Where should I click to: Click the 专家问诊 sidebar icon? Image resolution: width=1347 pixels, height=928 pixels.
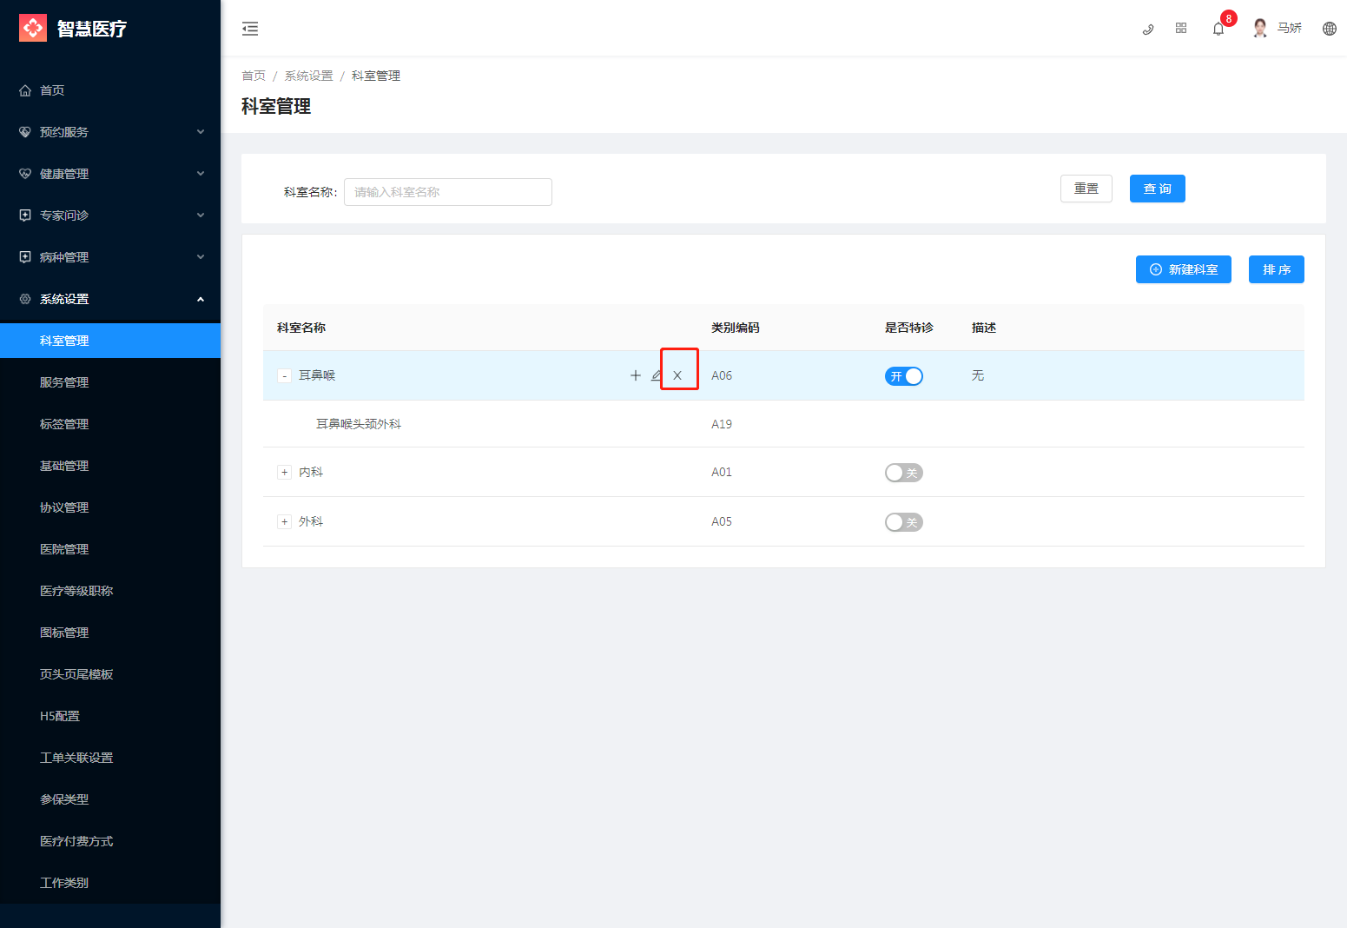[25, 215]
